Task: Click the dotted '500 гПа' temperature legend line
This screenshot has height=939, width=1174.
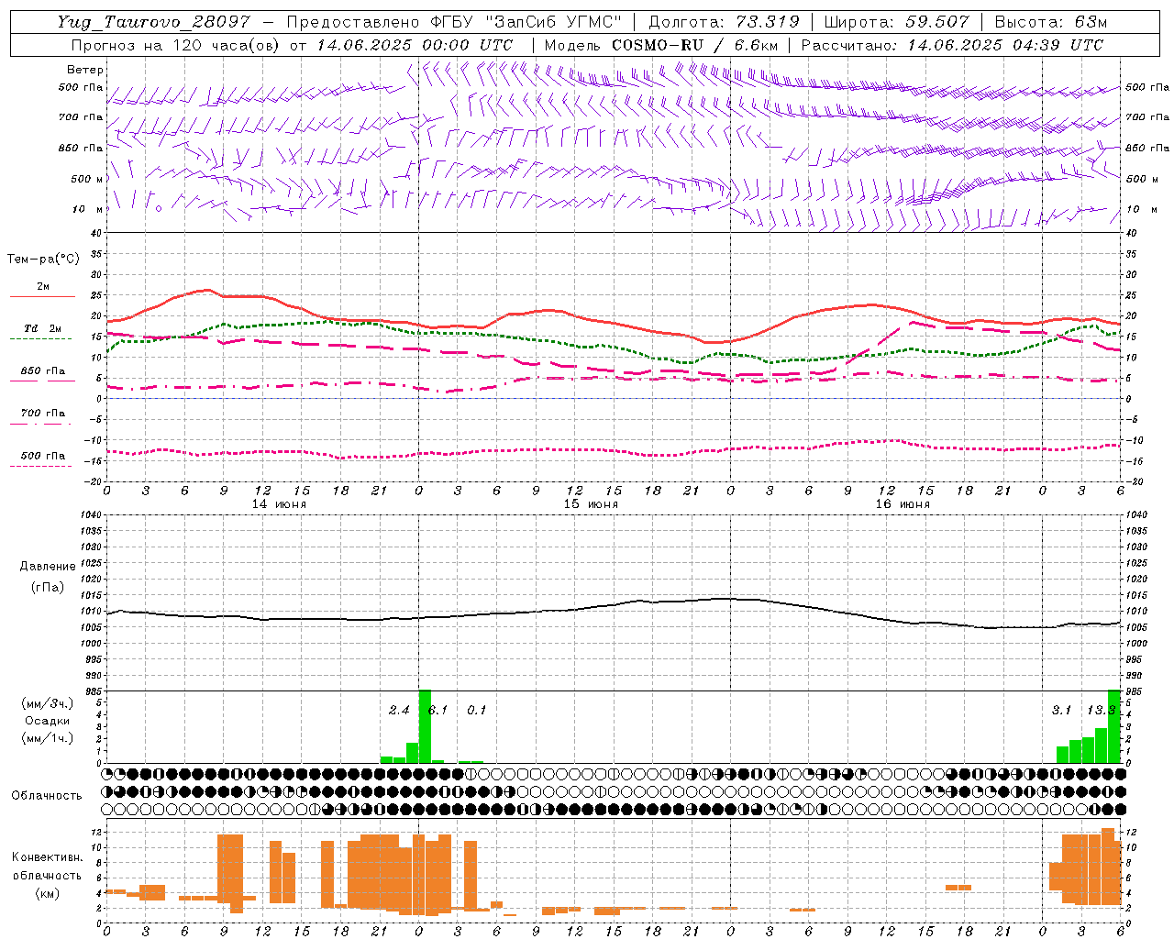Action: (40, 467)
